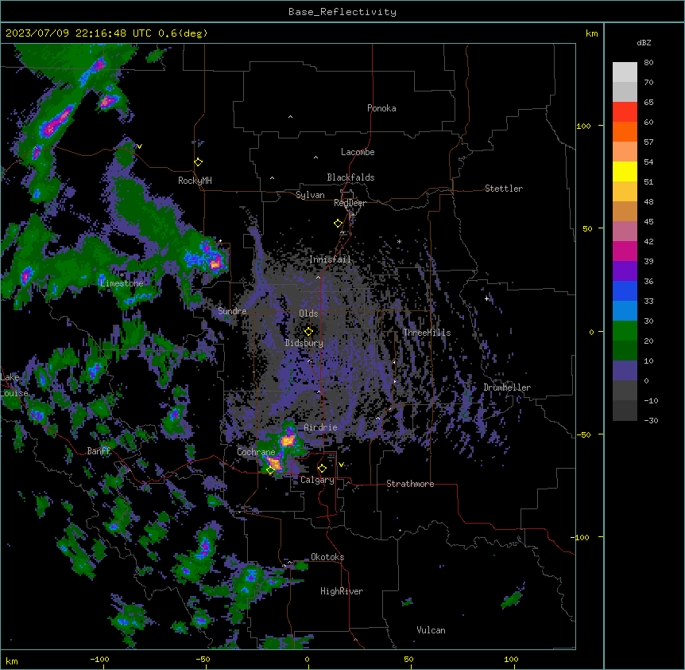Select the lightest white band atop dBZ legend

[x=625, y=72]
